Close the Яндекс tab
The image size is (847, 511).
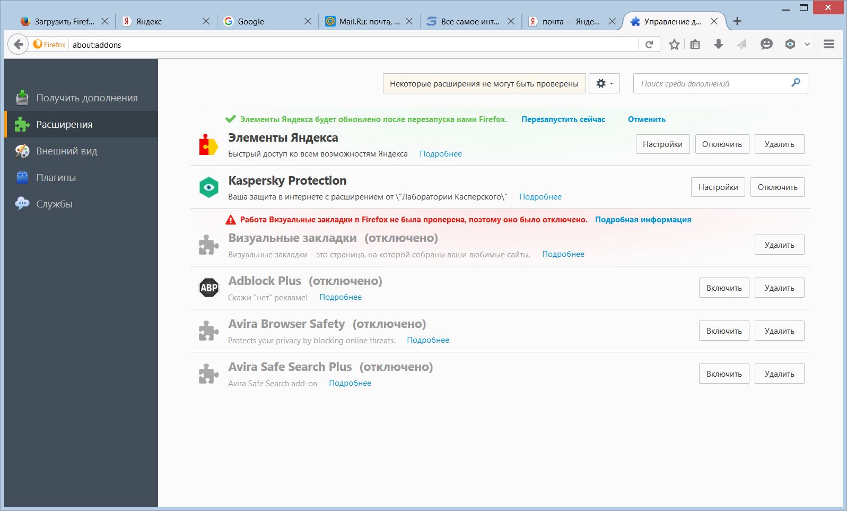coord(206,21)
